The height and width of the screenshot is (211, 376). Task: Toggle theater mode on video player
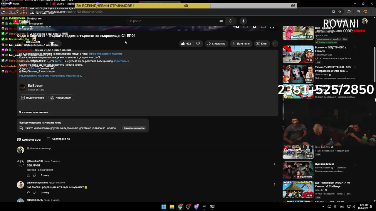coord(263,27)
